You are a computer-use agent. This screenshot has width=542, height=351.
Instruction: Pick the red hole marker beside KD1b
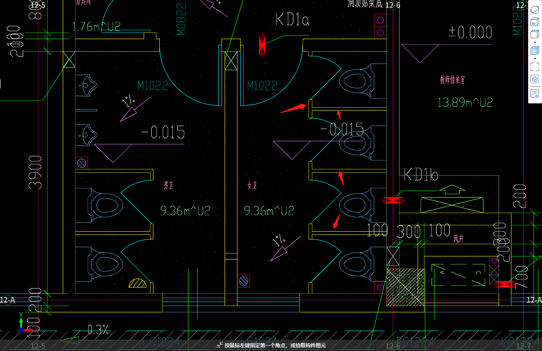point(392,201)
